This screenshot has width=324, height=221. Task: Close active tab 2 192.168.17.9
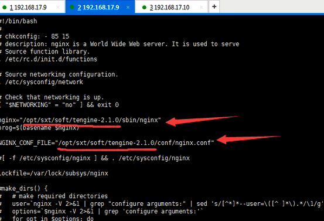128,8
